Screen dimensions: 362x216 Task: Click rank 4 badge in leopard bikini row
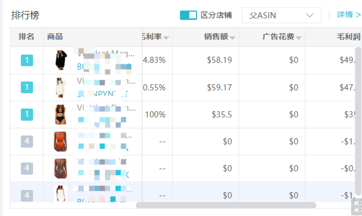coord(27,168)
